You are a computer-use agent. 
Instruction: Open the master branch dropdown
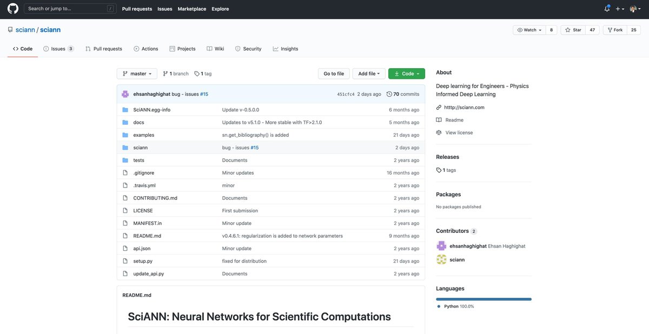click(137, 74)
